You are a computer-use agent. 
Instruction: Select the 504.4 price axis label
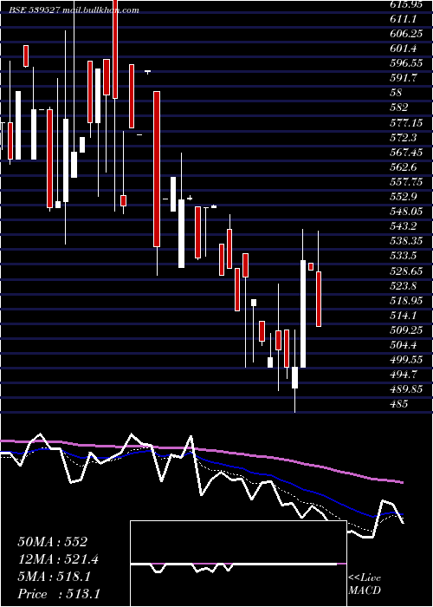click(x=404, y=344)
